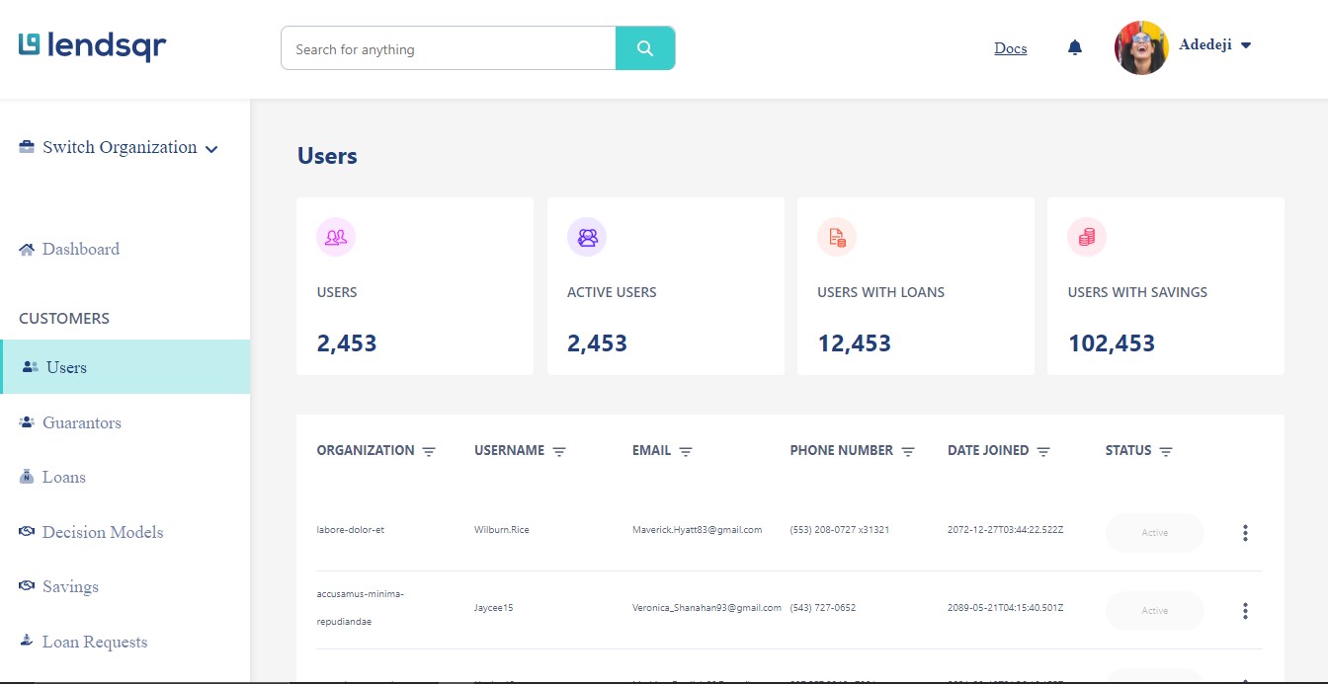Open the notifications bell
This screenshot has width=1328, height=684.
(1075, 47)
